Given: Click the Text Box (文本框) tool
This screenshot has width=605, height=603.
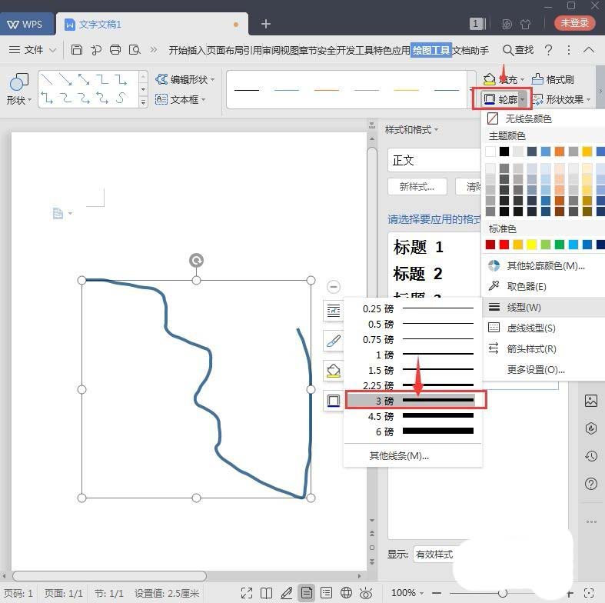Looking at the screenshot, I should pos(180,99).
